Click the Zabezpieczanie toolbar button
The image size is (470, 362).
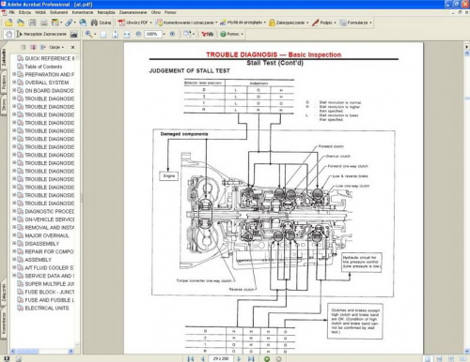point(289,23)
